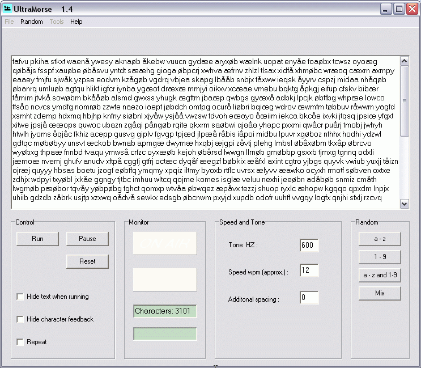
Task: Click the Pause button
Action: click(87, 239)
